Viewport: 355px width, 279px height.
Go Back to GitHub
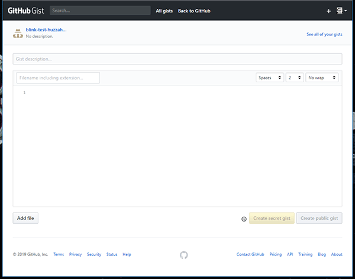click(x=194, y=11)
